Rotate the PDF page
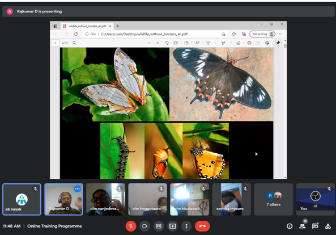 [167, 43]
